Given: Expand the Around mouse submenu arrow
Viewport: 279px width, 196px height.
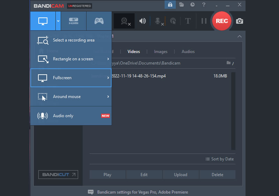Looking at the screenshot, I should (x=108, y=97).
